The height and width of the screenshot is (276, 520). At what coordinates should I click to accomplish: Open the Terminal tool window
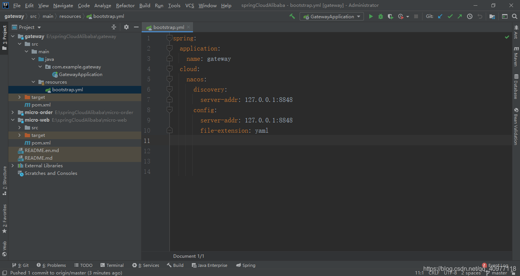tap(112, 265)
